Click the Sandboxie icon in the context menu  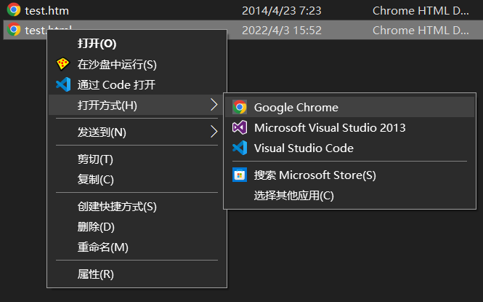click(62, 64)
